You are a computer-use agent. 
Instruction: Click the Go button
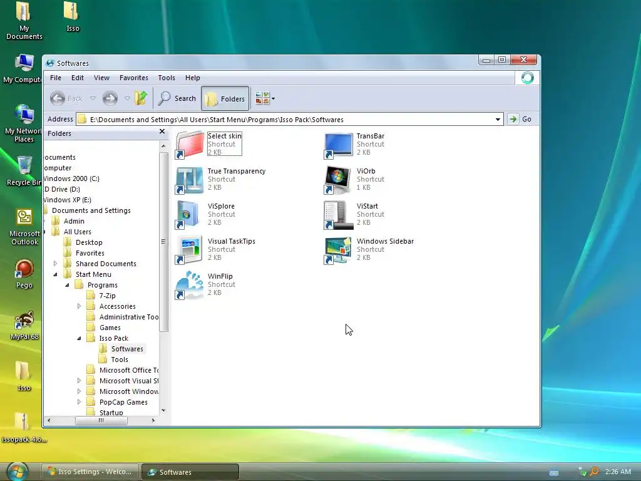click(x=520, y=119)
